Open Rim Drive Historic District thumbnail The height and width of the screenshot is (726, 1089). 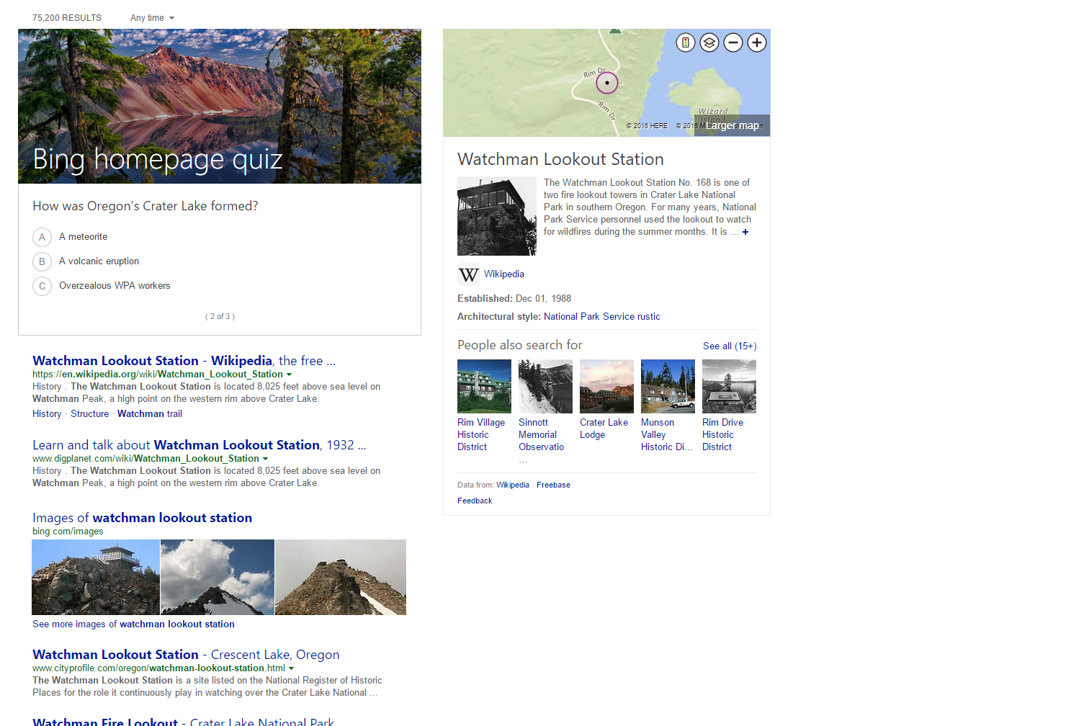[x=729, y=387]
